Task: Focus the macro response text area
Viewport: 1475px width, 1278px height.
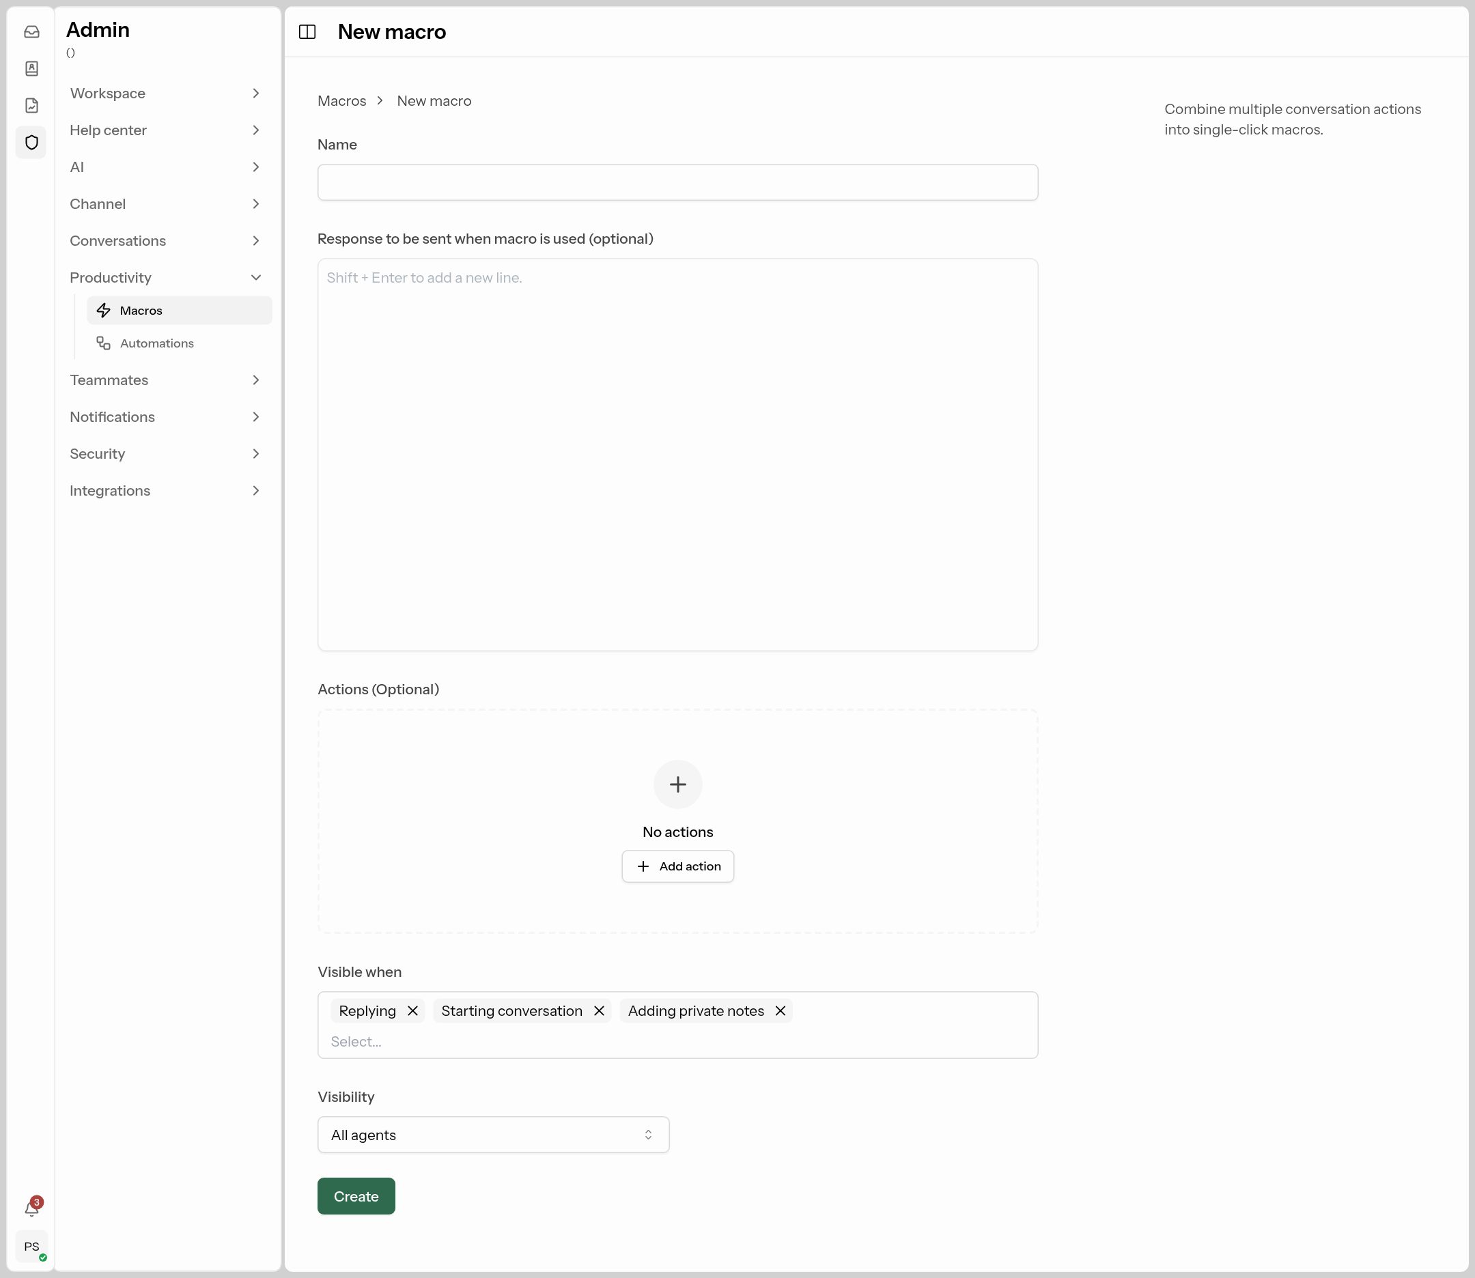Action: (x=677, y=454)
